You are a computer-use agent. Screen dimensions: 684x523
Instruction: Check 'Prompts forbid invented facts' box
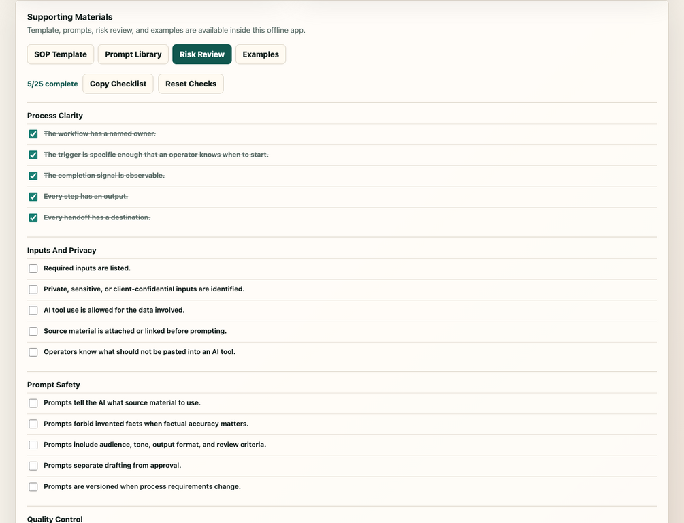coord(33,424)
